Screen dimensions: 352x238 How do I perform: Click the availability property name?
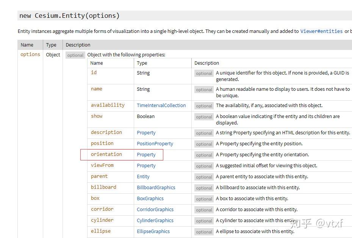point(108,105)
